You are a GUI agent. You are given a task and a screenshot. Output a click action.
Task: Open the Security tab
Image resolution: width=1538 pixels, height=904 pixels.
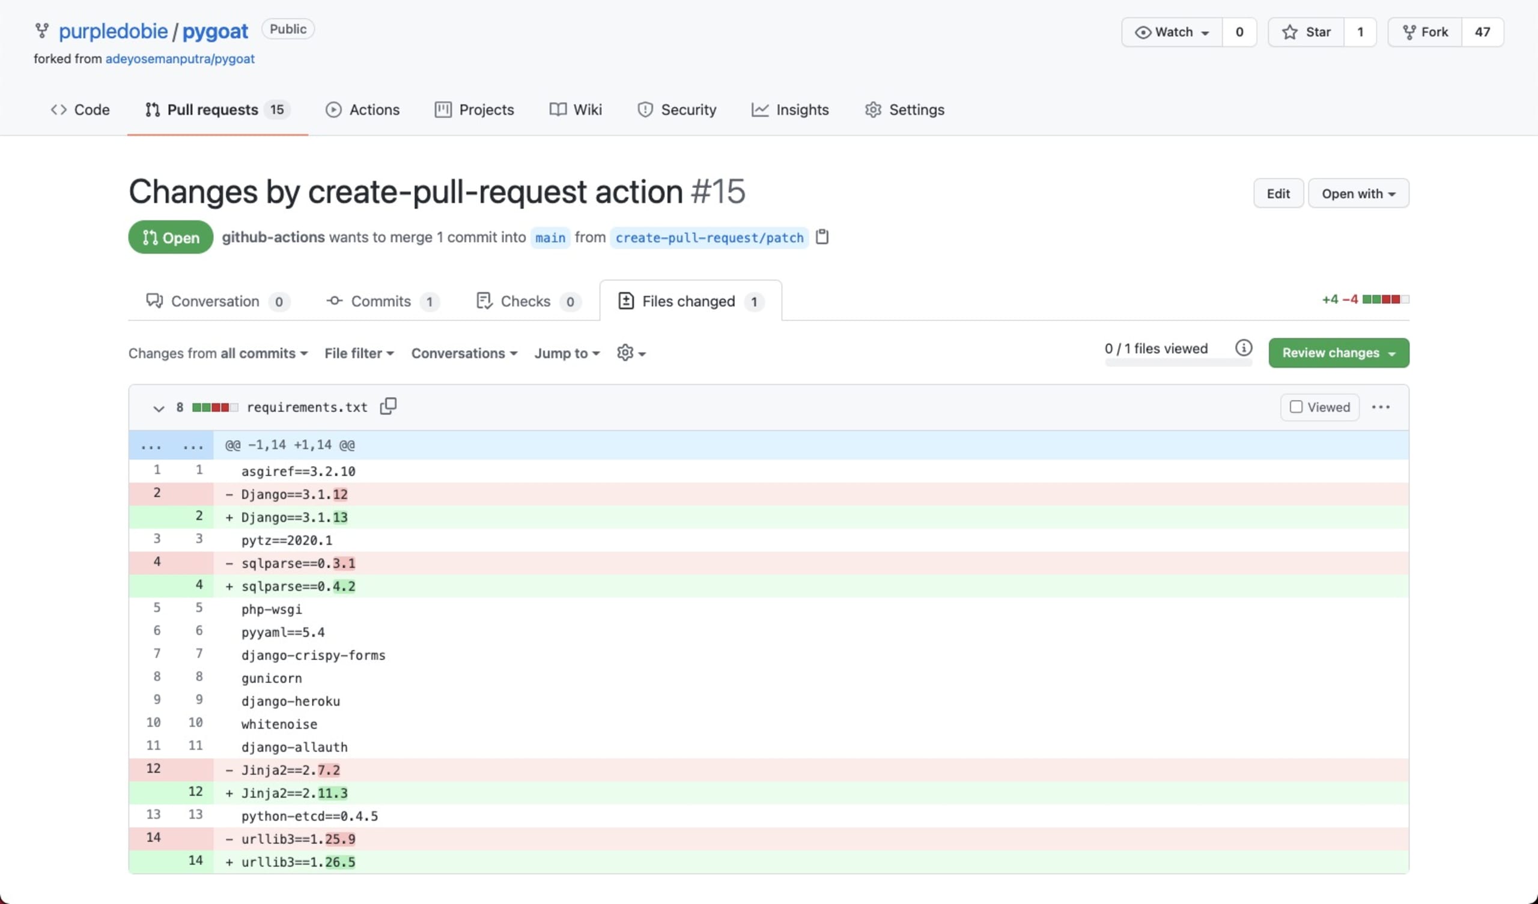point(677,110)
